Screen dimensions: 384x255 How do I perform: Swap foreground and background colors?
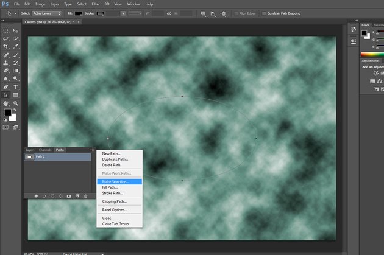tap(15, 110)
